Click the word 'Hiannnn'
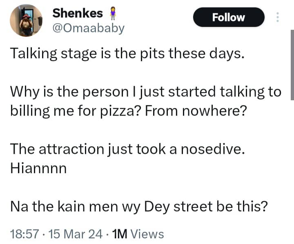 pyautogui.click(x=38, y=168)
